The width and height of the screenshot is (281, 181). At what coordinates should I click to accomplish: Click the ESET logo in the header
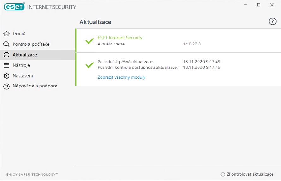point(14,7)
